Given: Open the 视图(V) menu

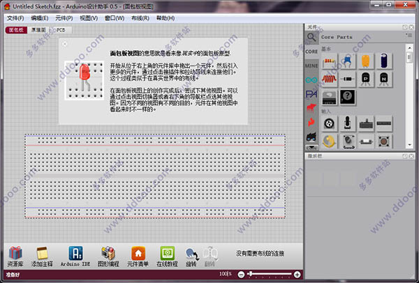Looking at the screenshot, I should pyautogui.click(x=89, y=18).
